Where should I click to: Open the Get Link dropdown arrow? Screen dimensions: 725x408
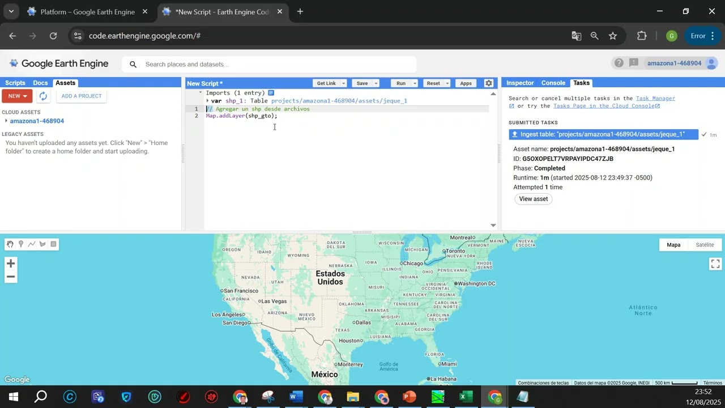point(343,83)
